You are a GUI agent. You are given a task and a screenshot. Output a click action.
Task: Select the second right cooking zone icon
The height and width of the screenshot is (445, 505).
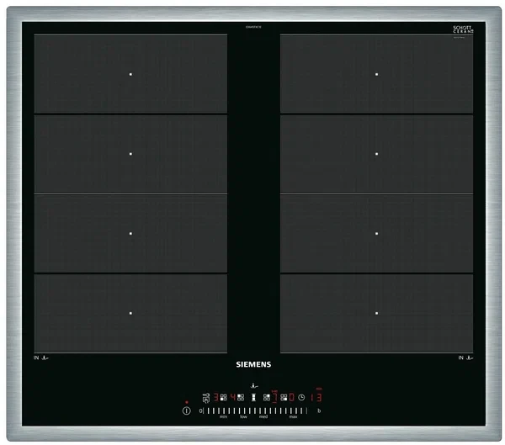283,397
